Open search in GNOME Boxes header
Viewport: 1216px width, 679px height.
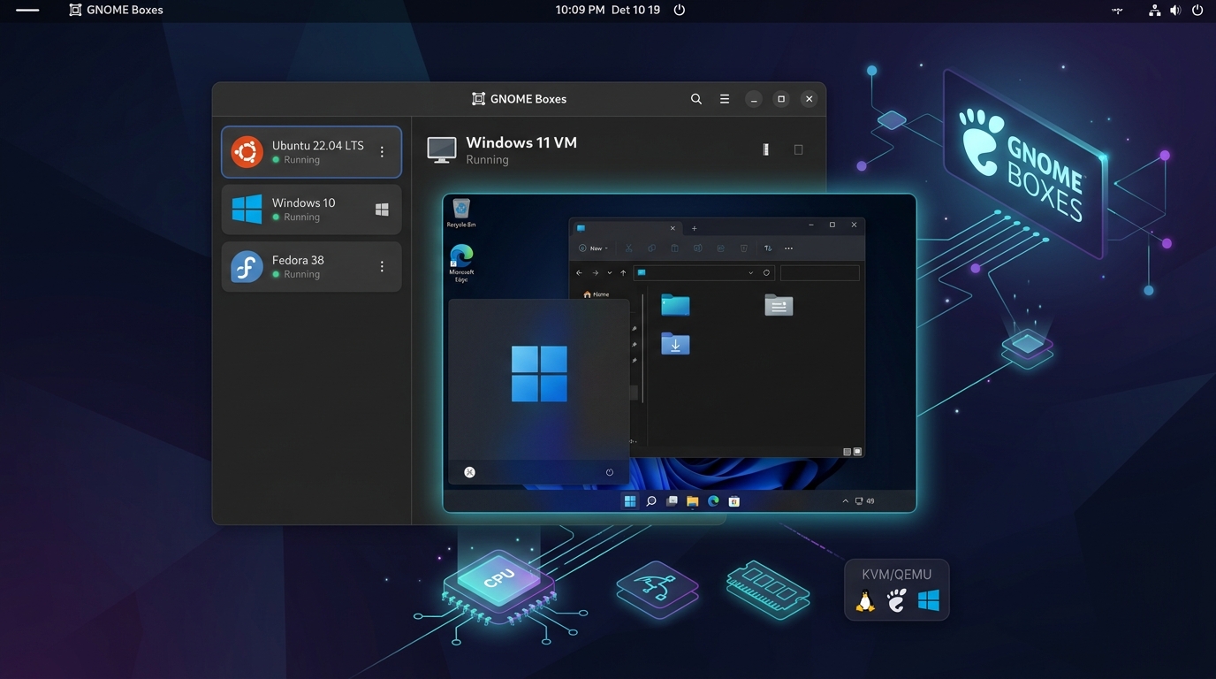[x=696, y=99]
